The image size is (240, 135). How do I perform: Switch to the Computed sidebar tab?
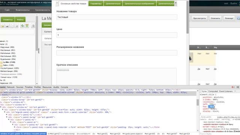tap(213, 91)
